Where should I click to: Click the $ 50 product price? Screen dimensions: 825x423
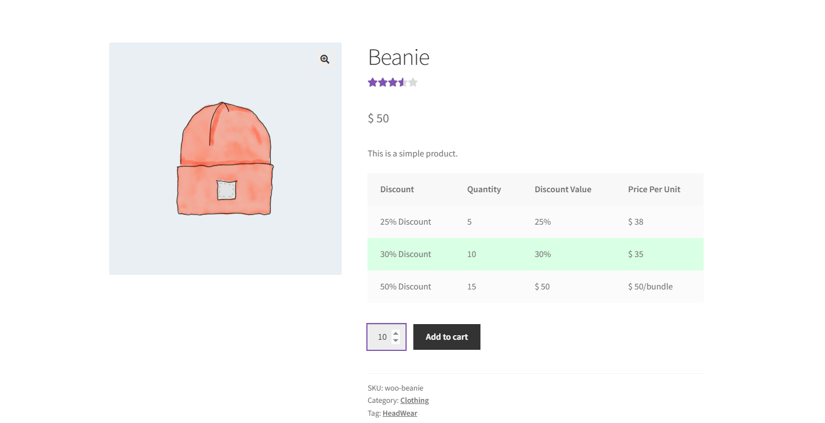[378, 118]
